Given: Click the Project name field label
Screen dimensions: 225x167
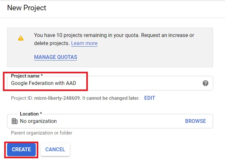Looking at the screenshot, I should coord(27,76).
